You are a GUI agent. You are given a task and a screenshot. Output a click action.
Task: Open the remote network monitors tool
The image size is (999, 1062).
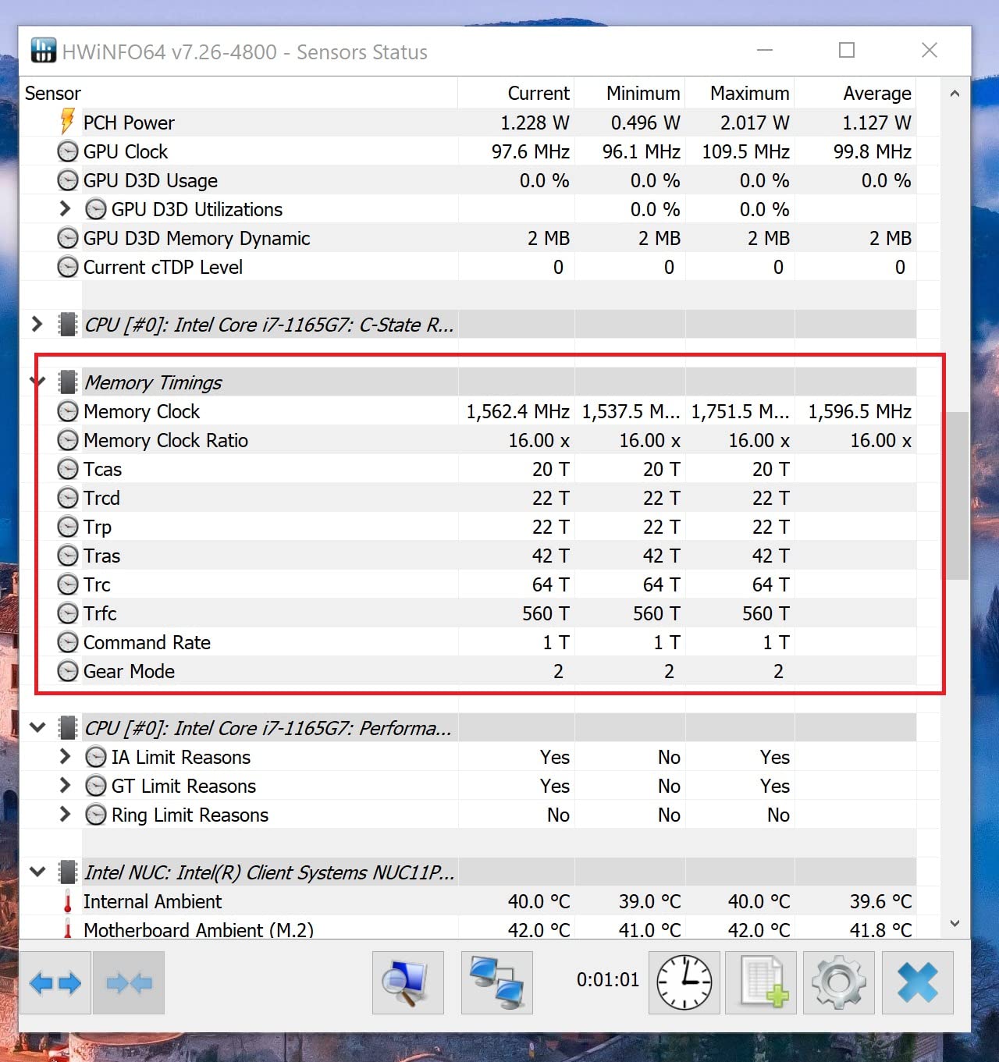(x=496, y=982)
